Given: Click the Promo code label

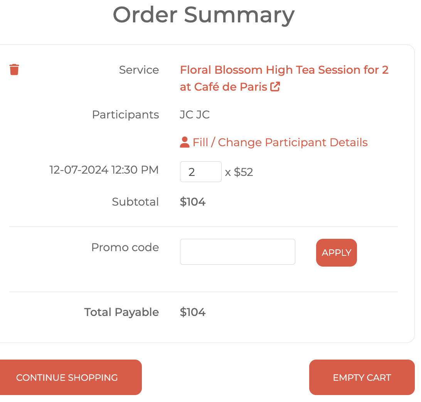Looking at the screenshot, I should (125, 247).
